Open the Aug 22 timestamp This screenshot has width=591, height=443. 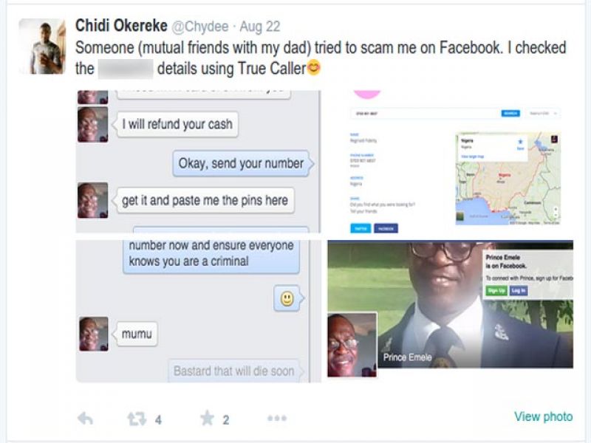[x=260, y=27]
